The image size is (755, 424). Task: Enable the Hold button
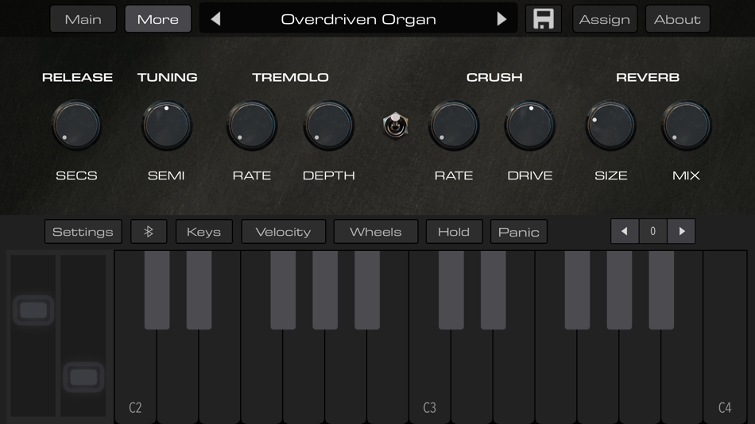pos(454,232)
